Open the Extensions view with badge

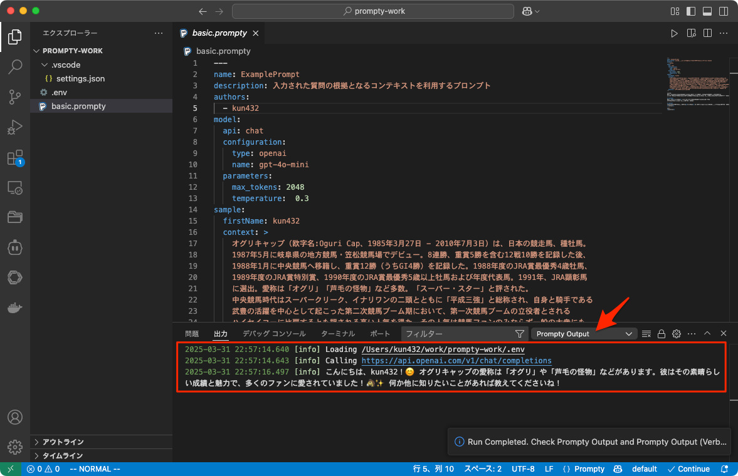coord(14,158)
